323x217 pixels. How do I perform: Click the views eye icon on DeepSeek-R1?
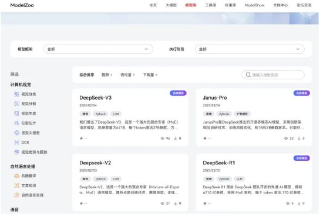pos(288,204)
